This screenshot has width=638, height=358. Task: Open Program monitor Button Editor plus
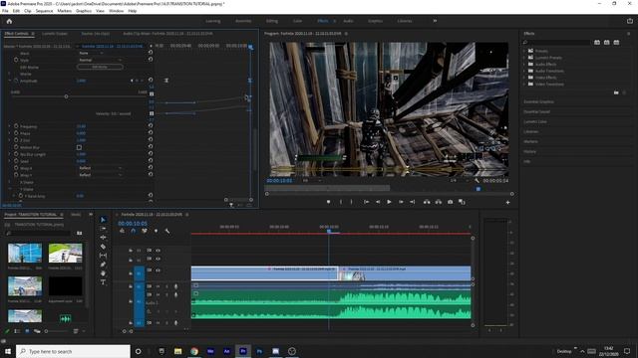[x=507, y=202]
